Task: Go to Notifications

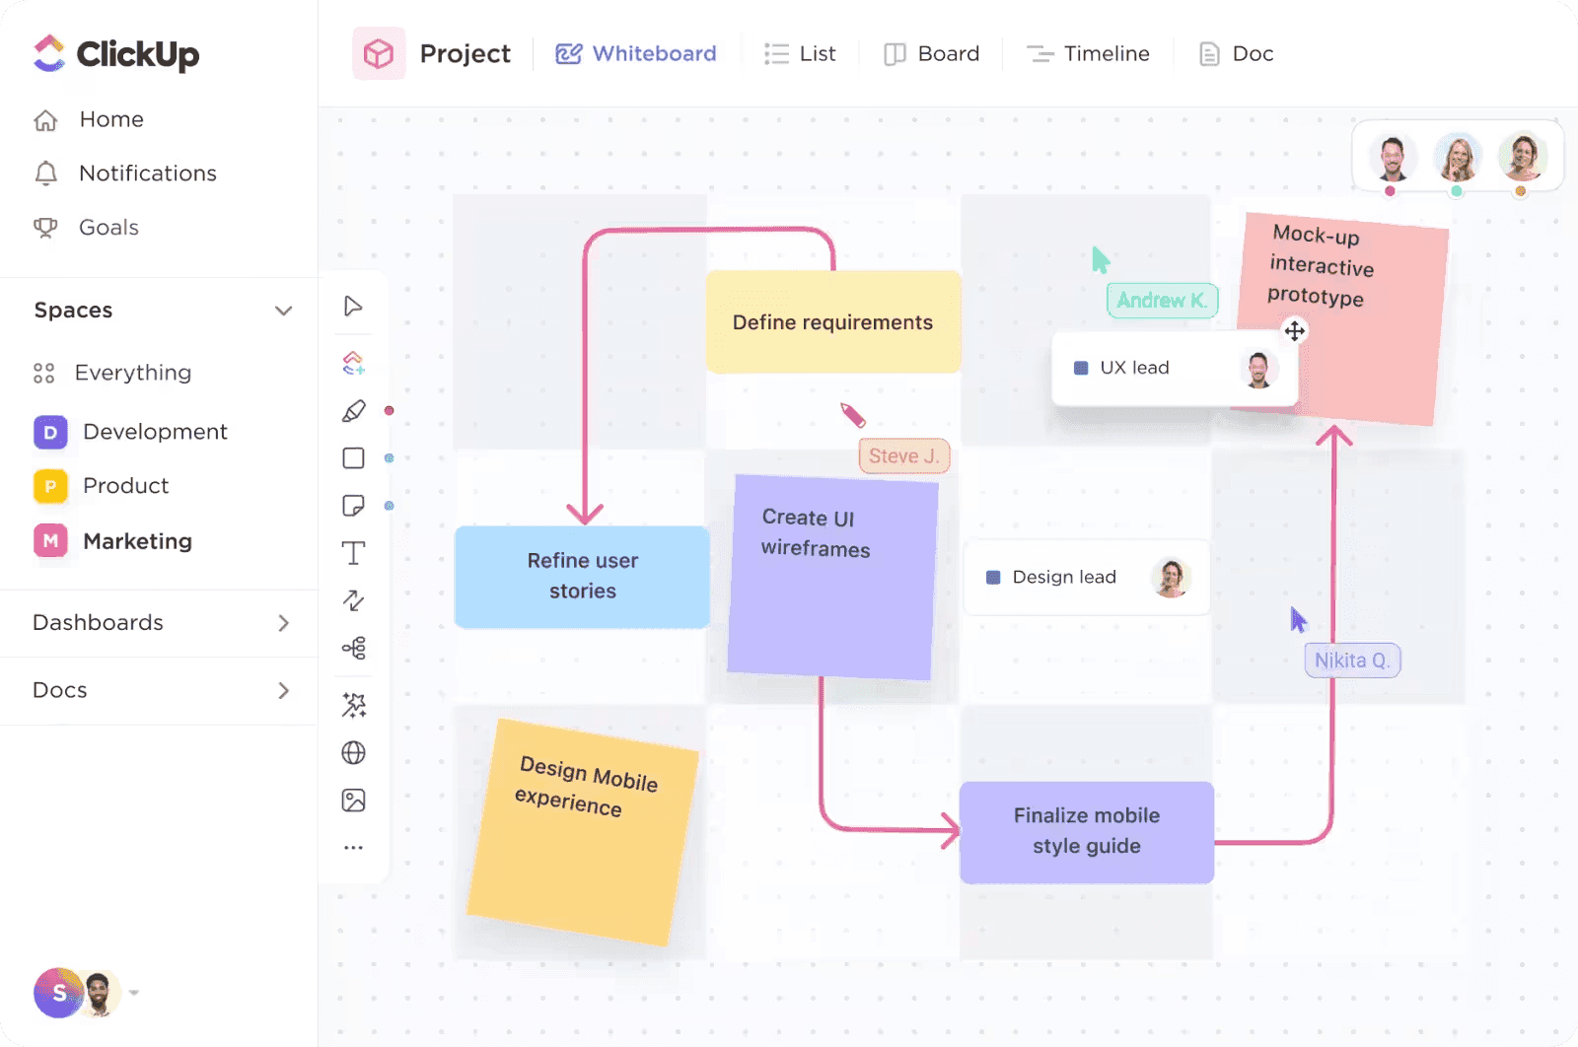Action: [x=148, y=173]
